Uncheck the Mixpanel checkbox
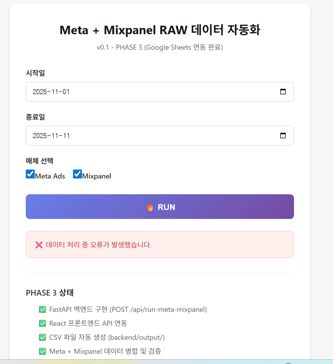333x364 pixels. pos(77,174)
